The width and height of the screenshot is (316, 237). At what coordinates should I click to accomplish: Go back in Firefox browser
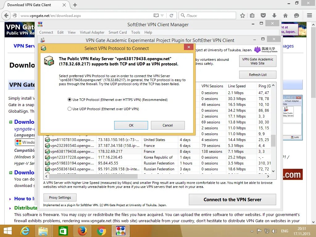click(x=6, y=15)
